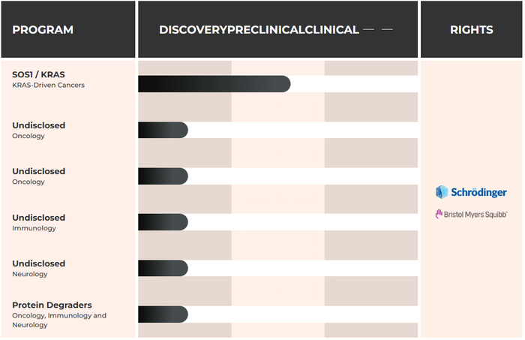Click the first dash after the CLINICAL header

[368, 30]
